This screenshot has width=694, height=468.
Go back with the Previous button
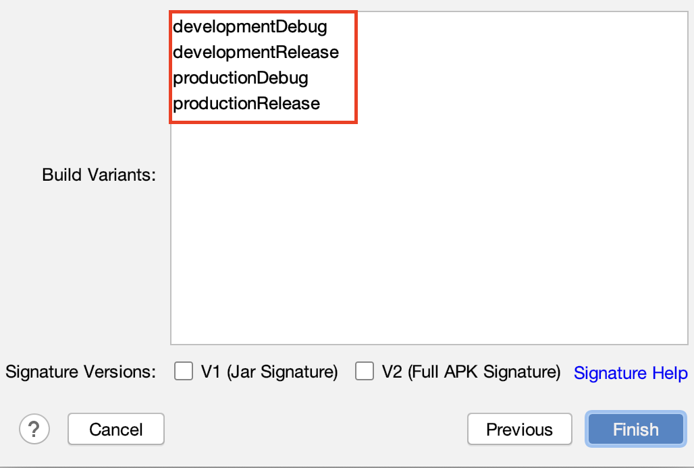point(519,430)
